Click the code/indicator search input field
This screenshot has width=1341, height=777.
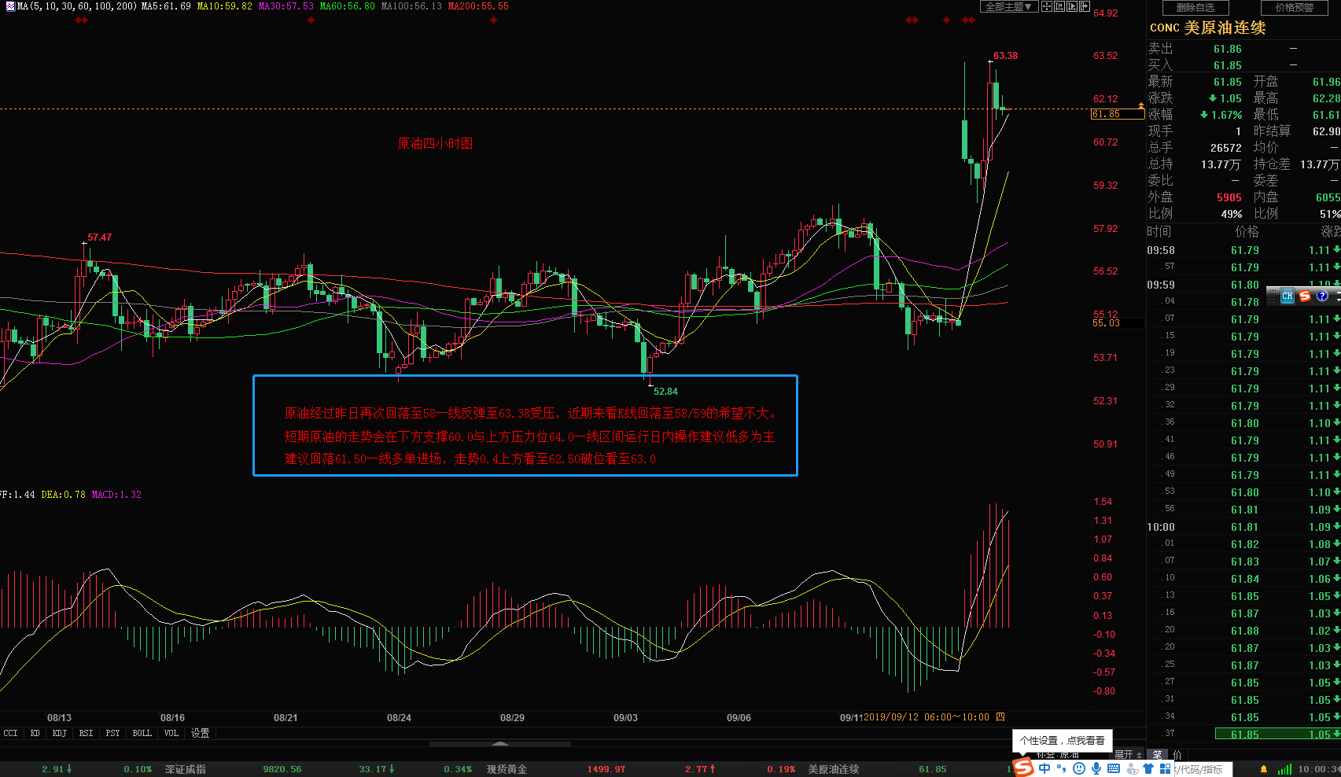point(1203,769)
